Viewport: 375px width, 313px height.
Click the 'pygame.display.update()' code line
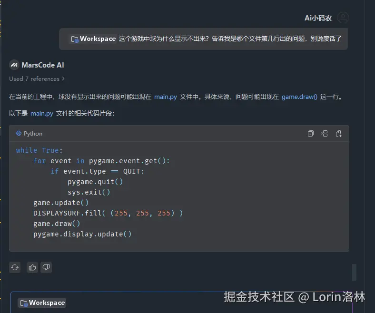pos(82,234)
